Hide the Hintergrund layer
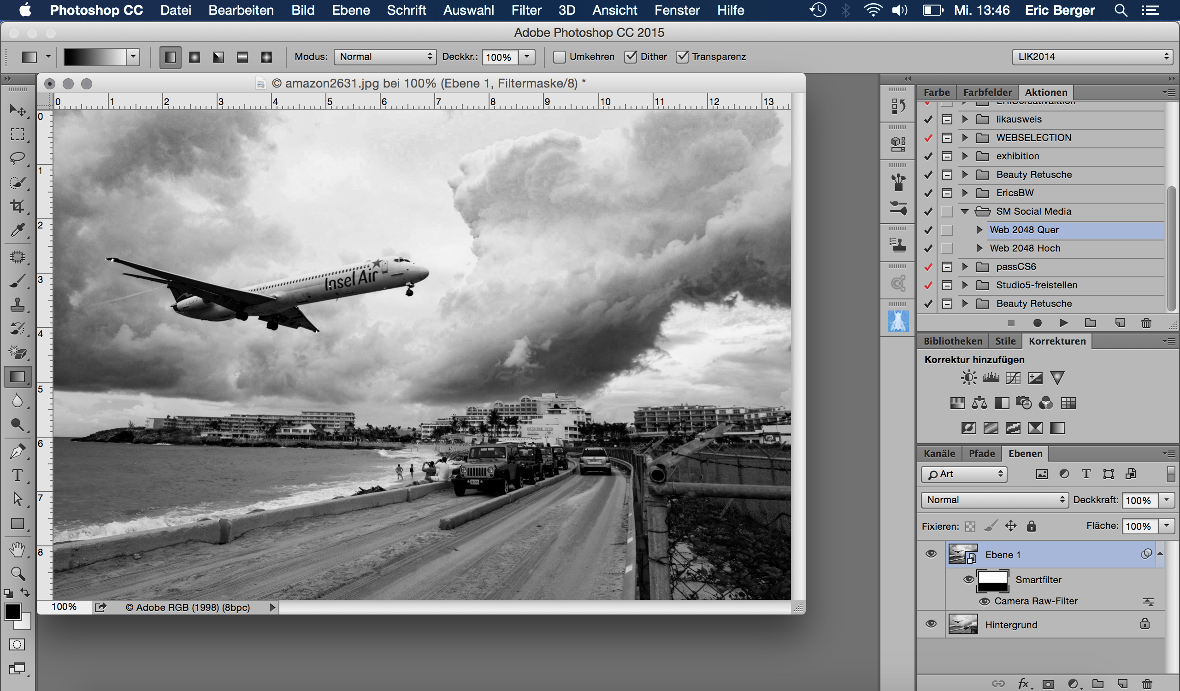The image size is (1180, 691). 931,624
